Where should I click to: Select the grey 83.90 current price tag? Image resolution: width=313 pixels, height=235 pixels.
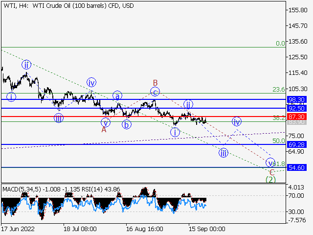(x=297, y=122)
